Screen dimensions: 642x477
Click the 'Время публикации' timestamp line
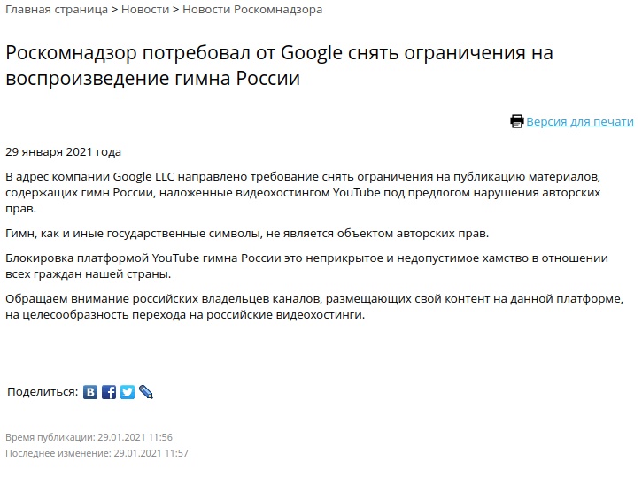(89, 437)
